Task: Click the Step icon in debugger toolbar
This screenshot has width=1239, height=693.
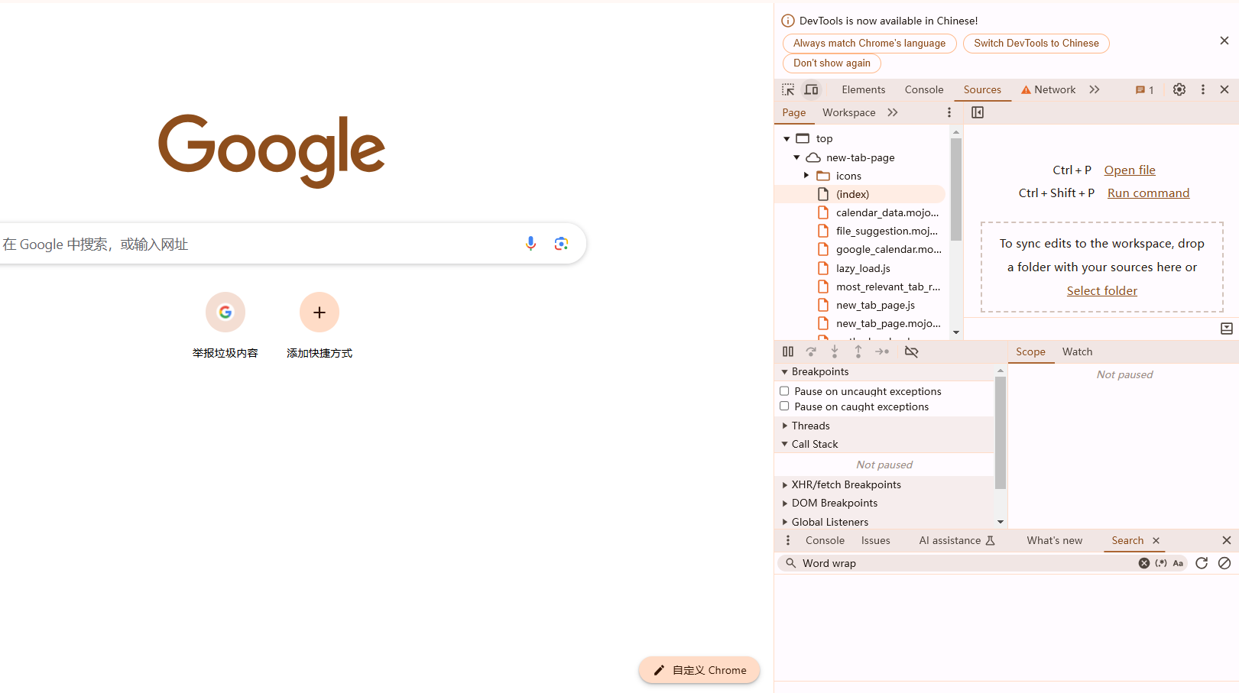Action: (882, 351)
